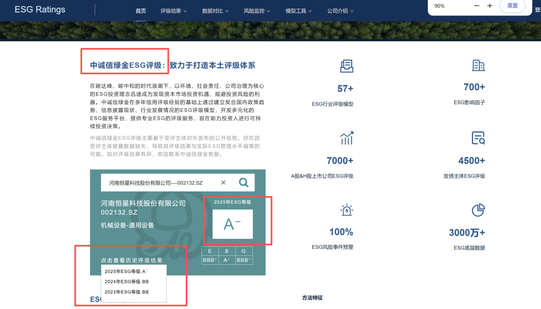Expand the 模型工具 menu
The width and height of the screenshot is (541, 309).
299,11
